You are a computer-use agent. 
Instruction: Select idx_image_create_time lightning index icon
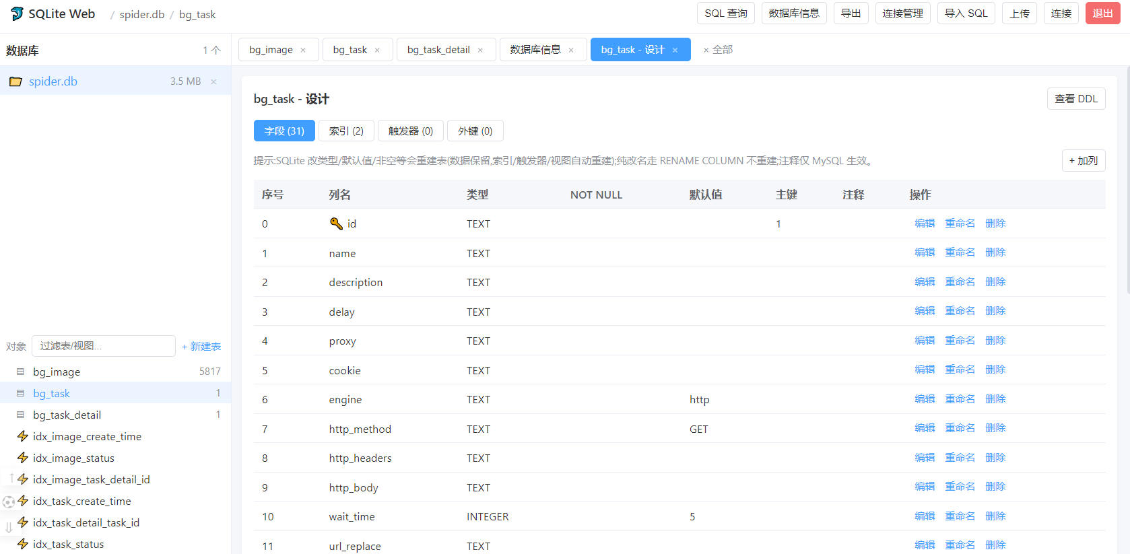23,436
